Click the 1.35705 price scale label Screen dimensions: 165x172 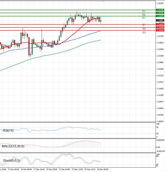tap(160, 4)
